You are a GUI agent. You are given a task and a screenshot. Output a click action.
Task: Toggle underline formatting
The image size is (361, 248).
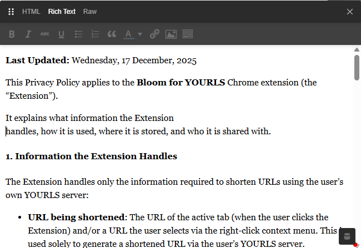tap(61, 34)
